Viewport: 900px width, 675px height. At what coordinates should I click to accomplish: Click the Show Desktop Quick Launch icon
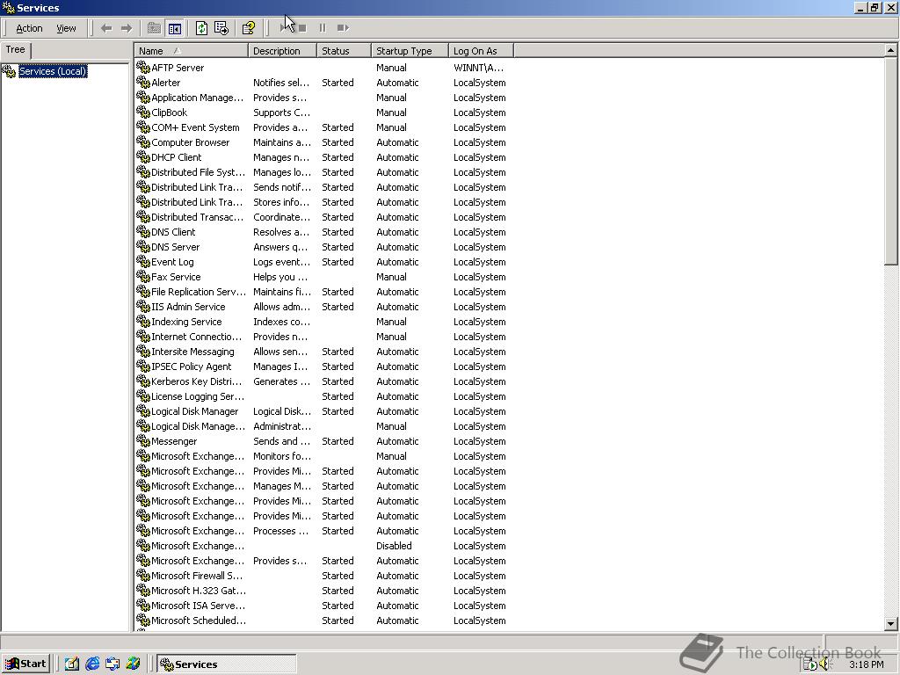tap(72, 664)
